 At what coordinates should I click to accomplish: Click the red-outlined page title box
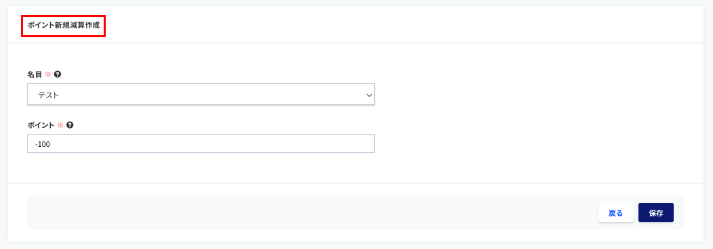click(x=64, y=26)
